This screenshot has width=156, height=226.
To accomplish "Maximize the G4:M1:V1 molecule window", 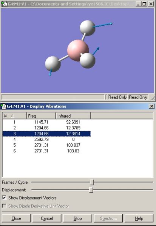I will [x=144, y=4].
